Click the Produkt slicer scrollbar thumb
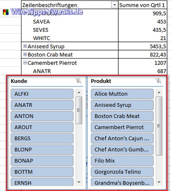 [x=159, y=126]
